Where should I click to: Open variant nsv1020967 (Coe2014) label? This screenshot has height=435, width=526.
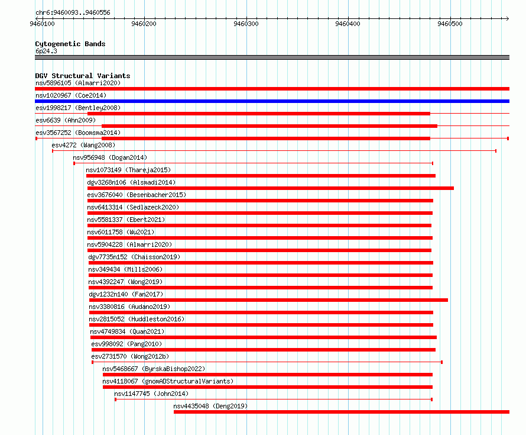pos(71,95)
